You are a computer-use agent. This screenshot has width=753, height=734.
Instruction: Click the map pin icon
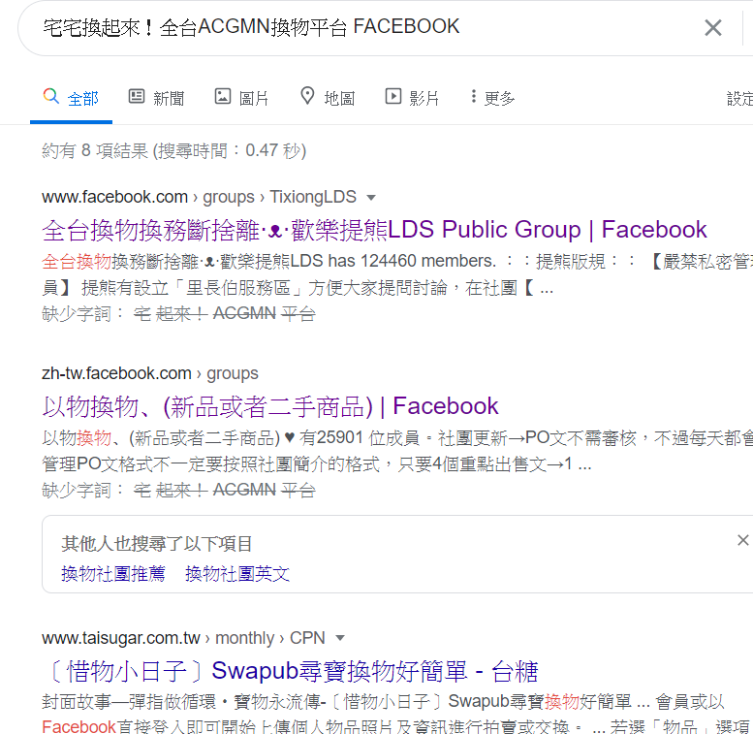[x=307, y=96]
